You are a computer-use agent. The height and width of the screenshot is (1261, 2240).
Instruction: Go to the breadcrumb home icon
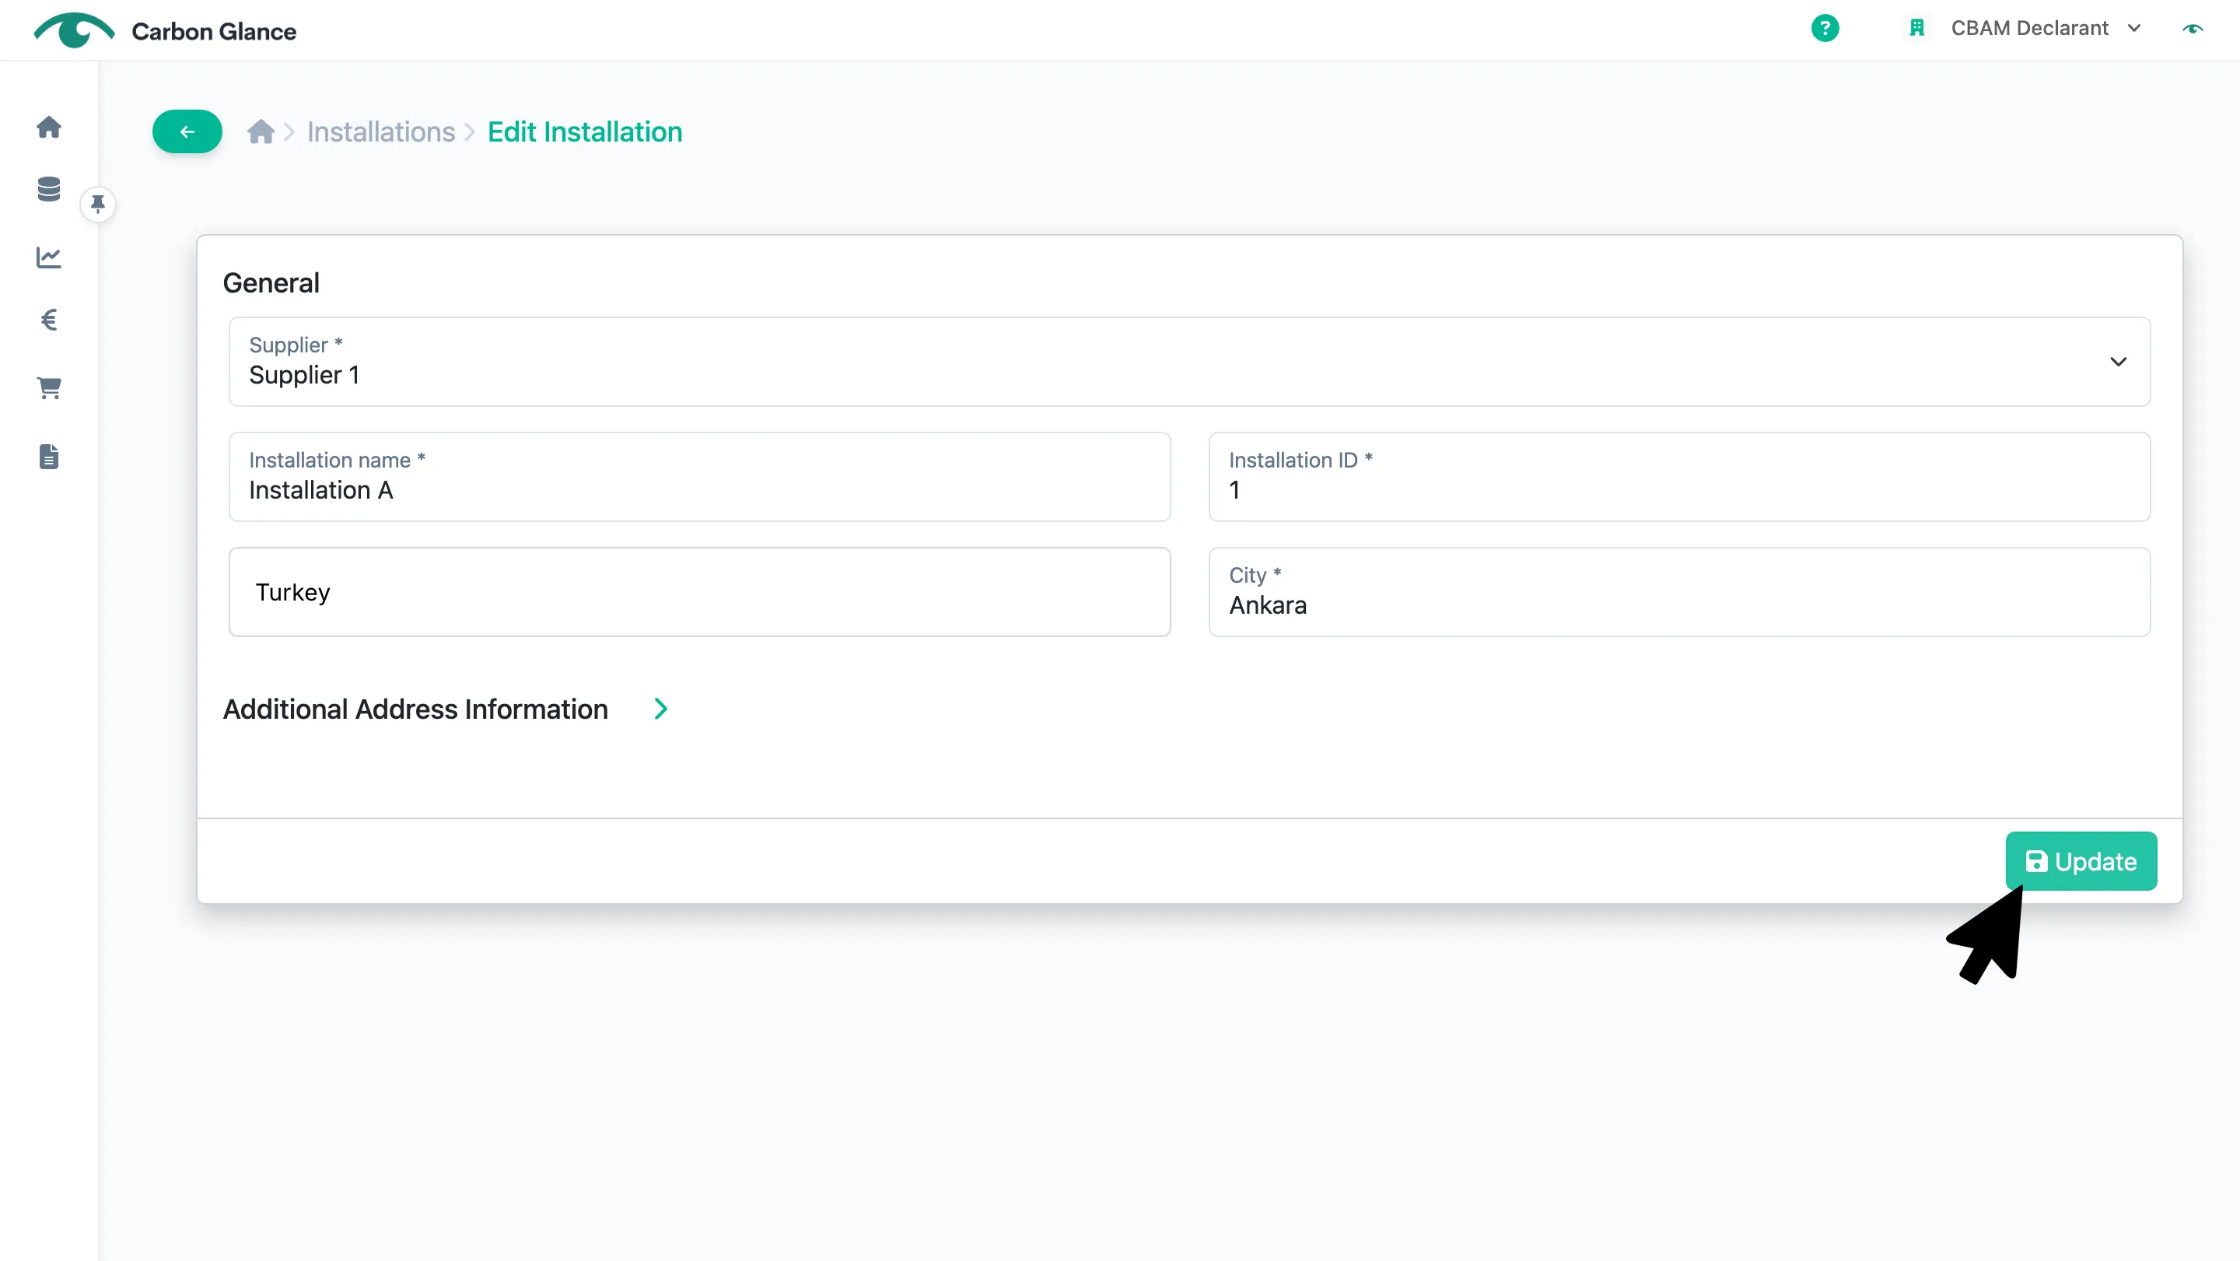point(260,131)
